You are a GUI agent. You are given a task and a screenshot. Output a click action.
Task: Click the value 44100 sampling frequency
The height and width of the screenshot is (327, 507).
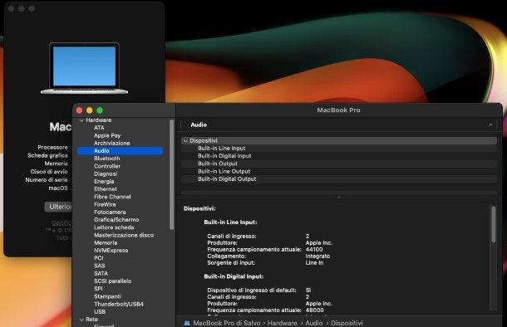(x=314, y=249)
